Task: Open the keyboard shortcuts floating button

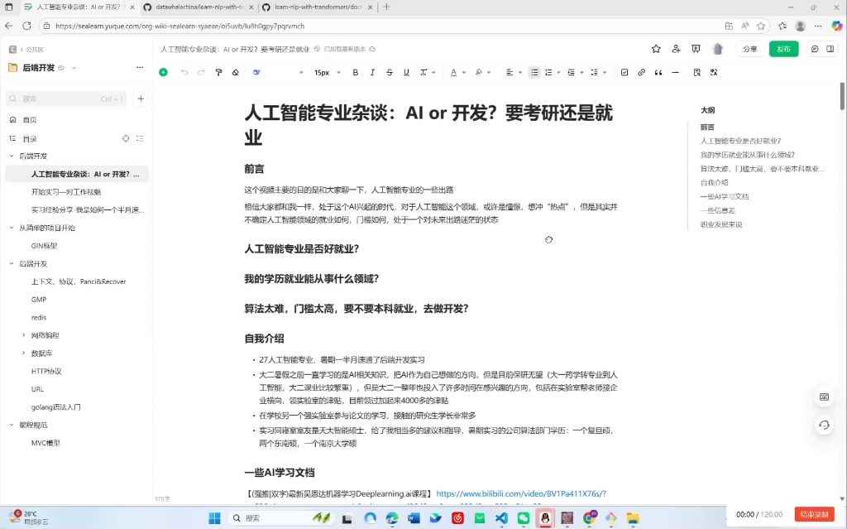Action: (824, 397)
